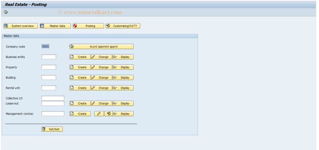Click the 'Master data' group header text
Screen dimensions: 319x150
[x=12, y=36]
